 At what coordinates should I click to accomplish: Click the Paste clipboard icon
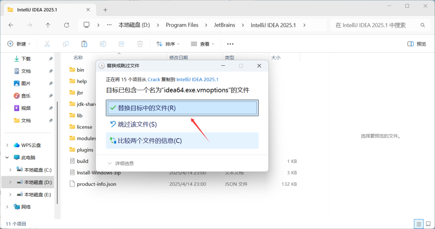point(85,44)
